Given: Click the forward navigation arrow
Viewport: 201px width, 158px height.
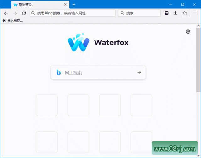Looking at the screenshot, I should [x=15, y=13].
